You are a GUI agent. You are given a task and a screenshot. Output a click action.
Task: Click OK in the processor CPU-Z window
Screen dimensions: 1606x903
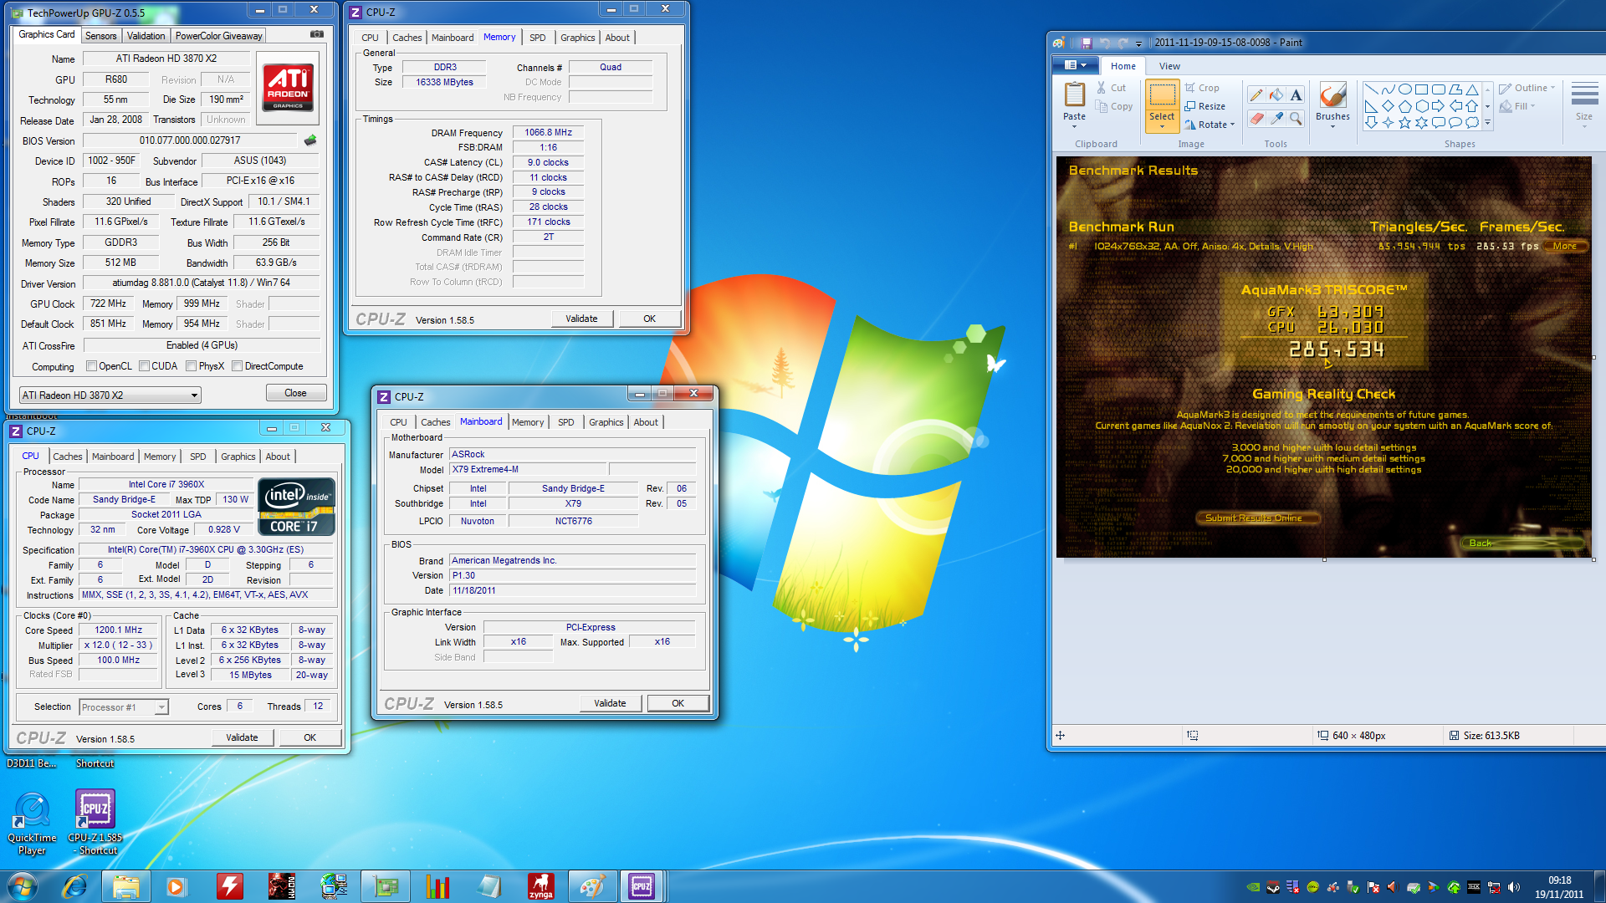pos(310,737)
